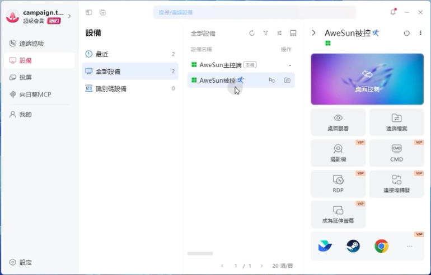
Task: Toggle the sidebar collapse icon
Action: click(x=89, y=12)
